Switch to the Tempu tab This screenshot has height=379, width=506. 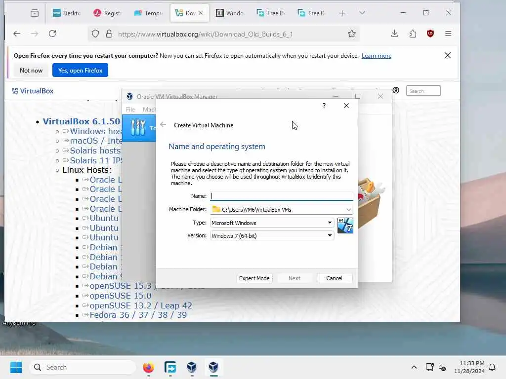click(x=148, y=13)
